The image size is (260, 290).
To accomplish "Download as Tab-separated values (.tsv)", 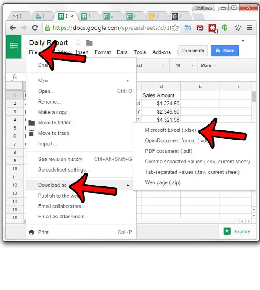I will (195, 172).
